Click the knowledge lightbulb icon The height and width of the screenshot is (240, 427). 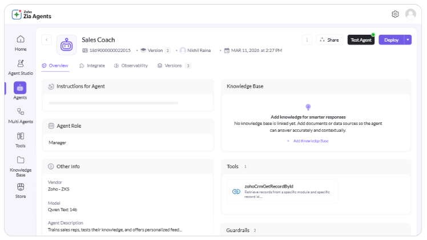[308, 107]
